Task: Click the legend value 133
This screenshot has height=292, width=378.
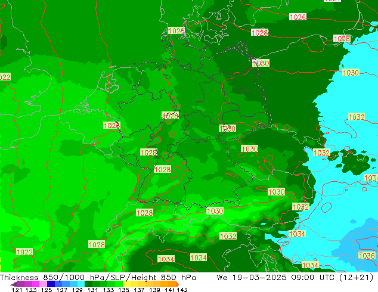Action: click(x=109, y=290)
